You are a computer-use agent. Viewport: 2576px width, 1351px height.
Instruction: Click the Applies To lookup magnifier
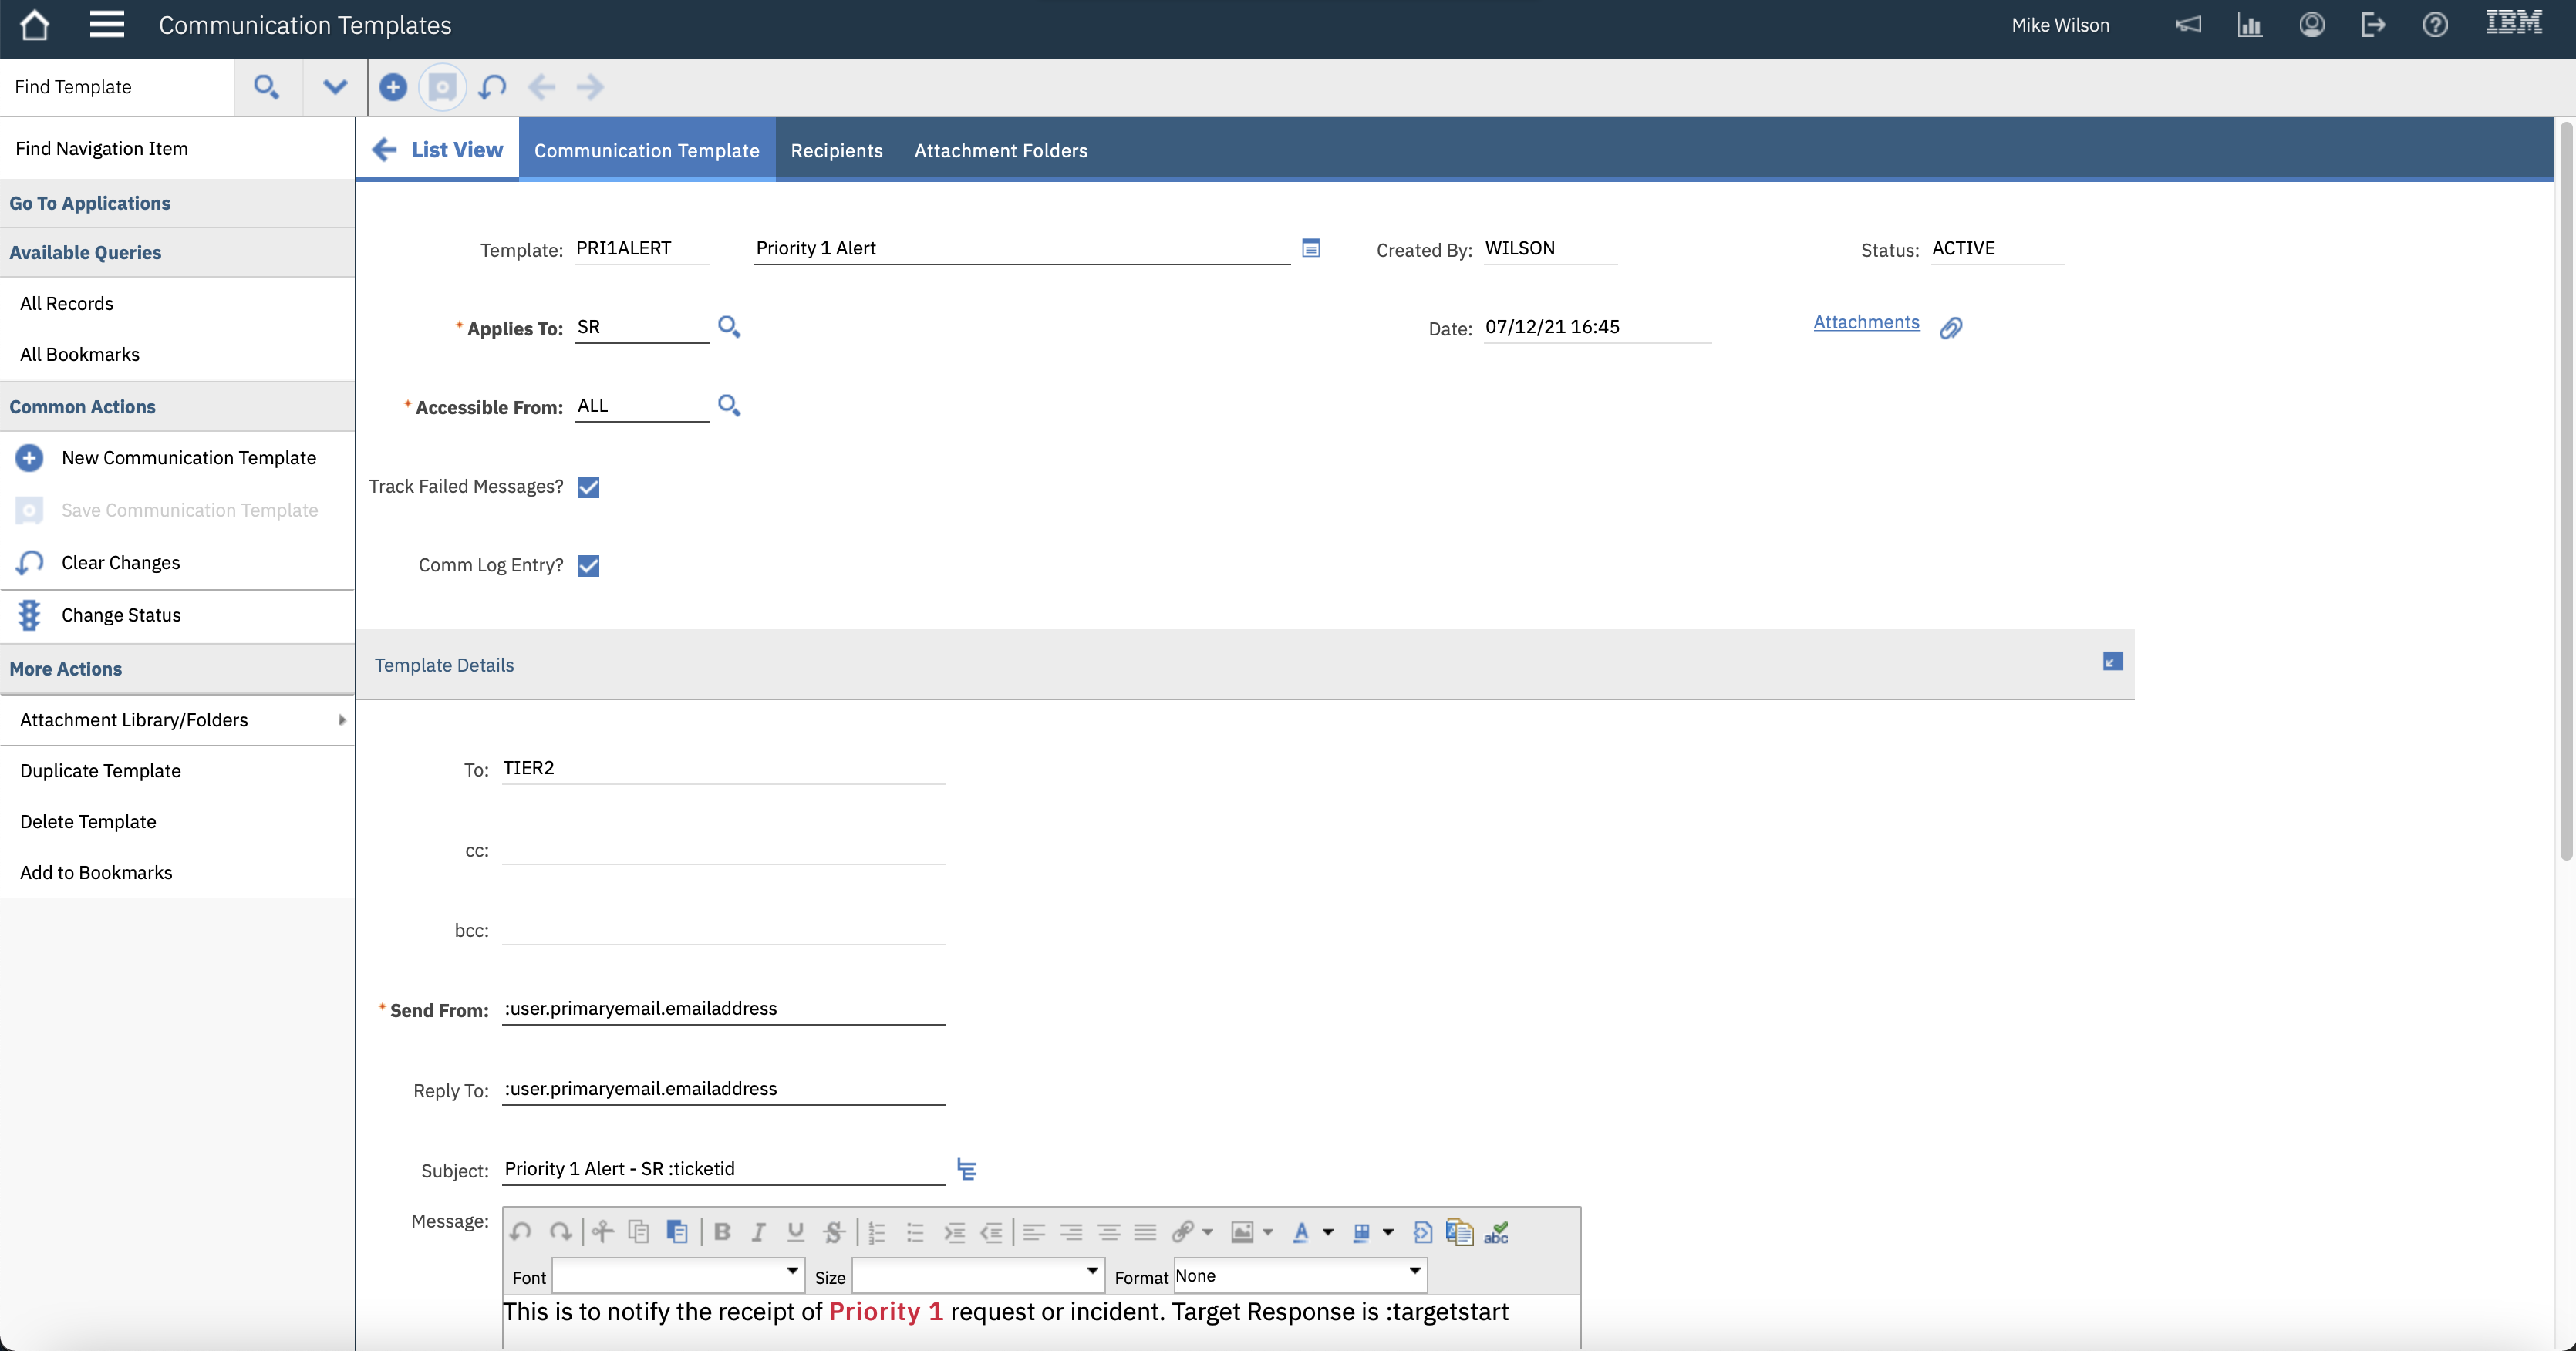(x=729, y=327)
